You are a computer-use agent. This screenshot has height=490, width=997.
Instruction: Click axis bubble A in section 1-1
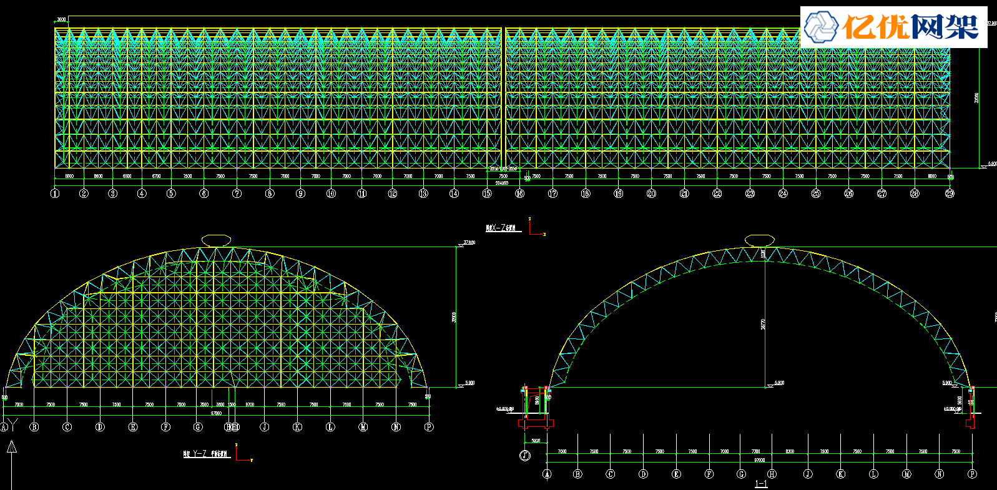[x=548, y=474]
